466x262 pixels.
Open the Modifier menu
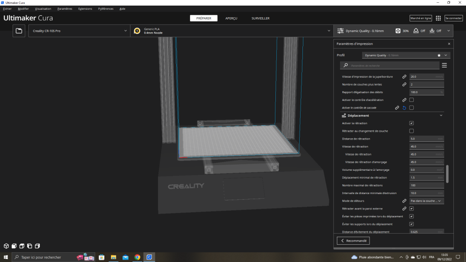(23, 9)
